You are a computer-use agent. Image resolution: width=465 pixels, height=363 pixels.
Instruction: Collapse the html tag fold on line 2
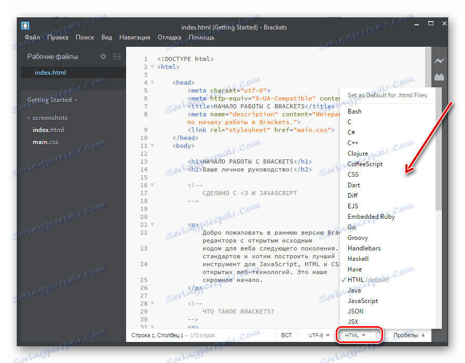pyautogui.click(x=152, y=66)
